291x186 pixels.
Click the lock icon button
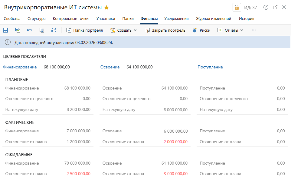click(237, 8)
